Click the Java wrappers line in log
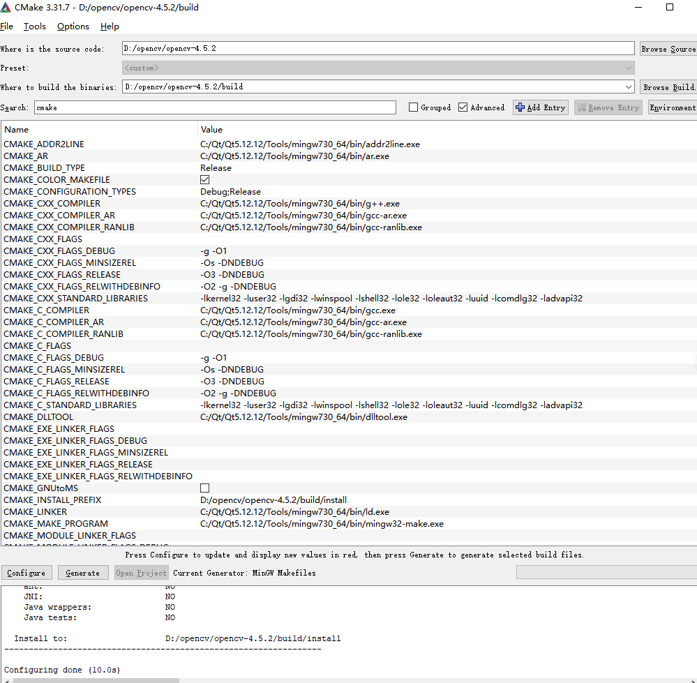697x683 pixels. 100,607
